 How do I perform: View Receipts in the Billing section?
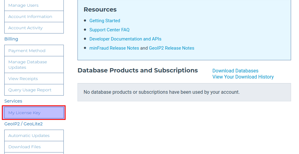tap(23, 79)
